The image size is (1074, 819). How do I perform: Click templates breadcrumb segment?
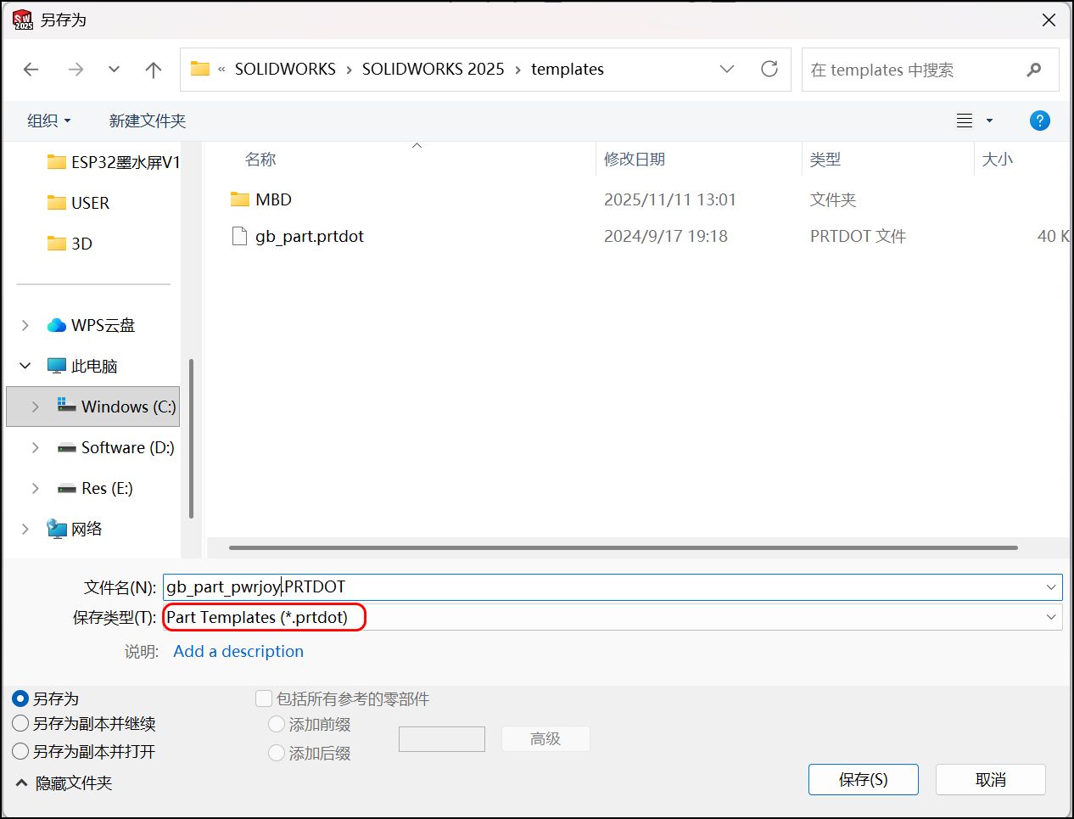click(x=568, y=69)
